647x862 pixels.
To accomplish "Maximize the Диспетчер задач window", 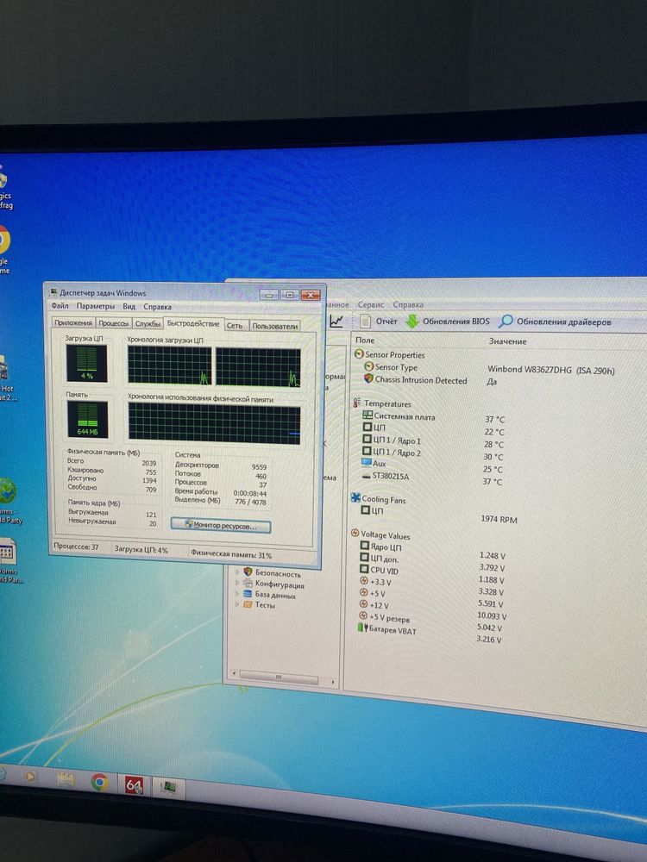I will 289,295.
